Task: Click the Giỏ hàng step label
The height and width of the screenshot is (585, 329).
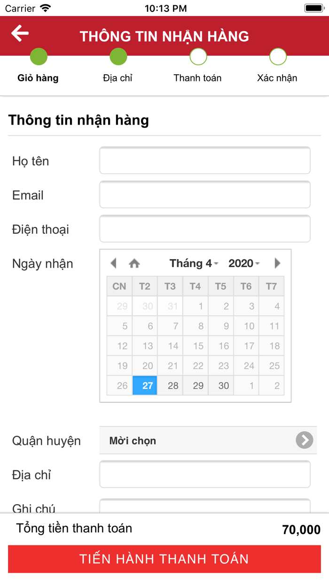Action: tap(38, 78)
